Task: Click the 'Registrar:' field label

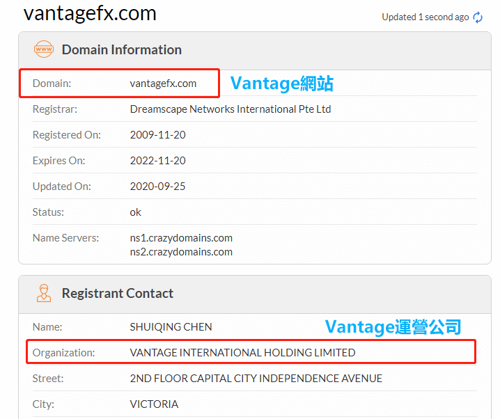Action: click(55, 109)
